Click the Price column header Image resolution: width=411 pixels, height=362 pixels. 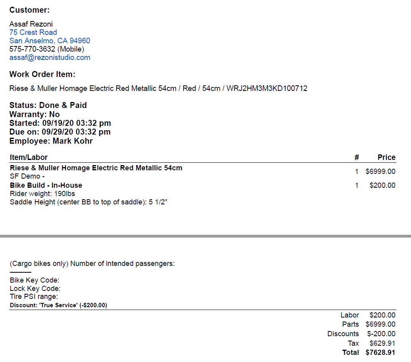coord(386,157)
